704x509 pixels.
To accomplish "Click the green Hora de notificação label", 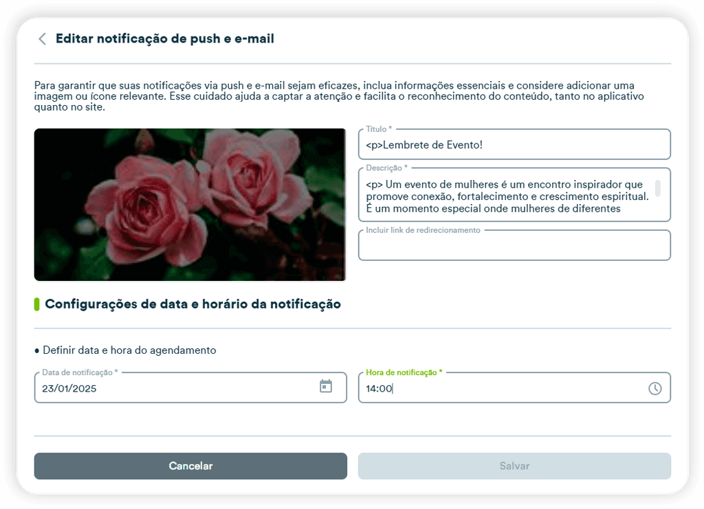I will pos(404,372).
